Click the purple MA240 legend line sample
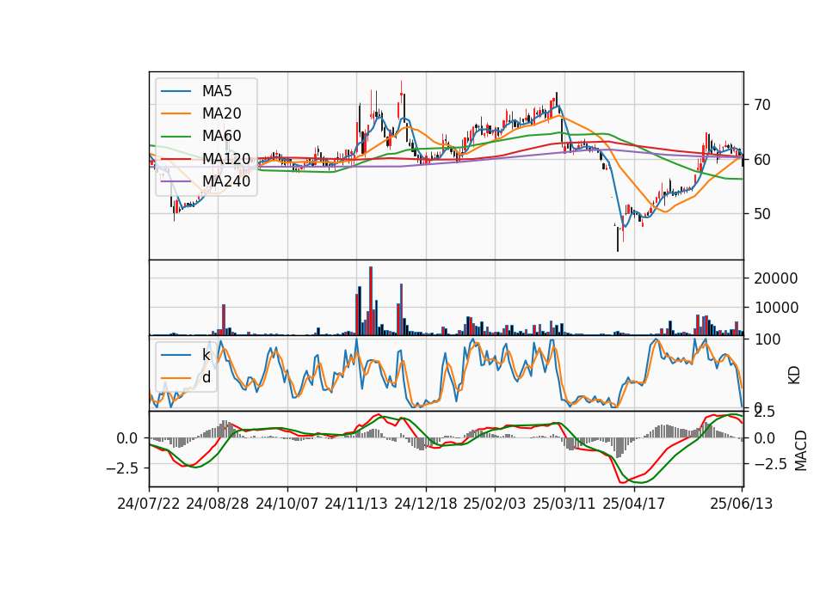The height and width of the screenshot is (593, 826). pos(176,181)
